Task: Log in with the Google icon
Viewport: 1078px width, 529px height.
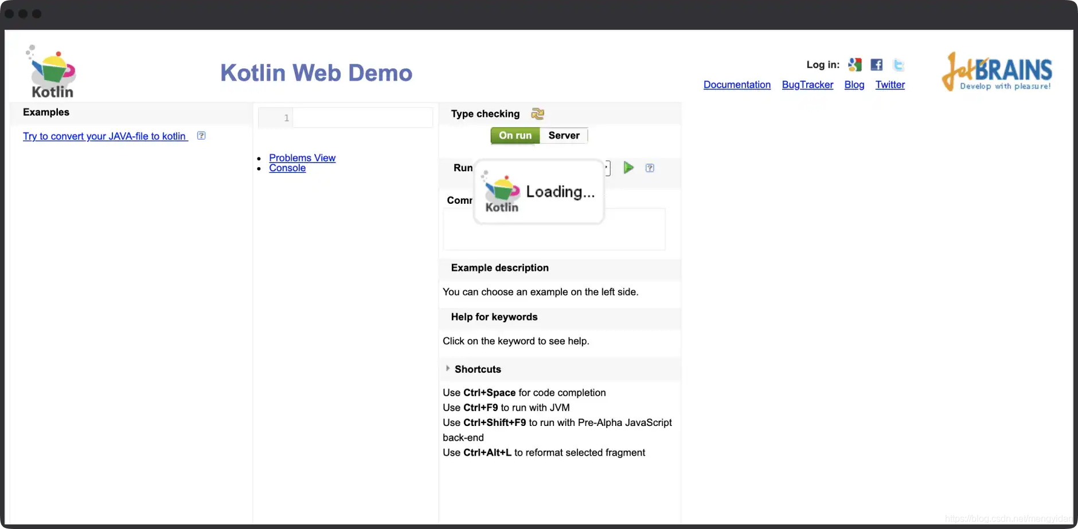Action: pos(854,65)
